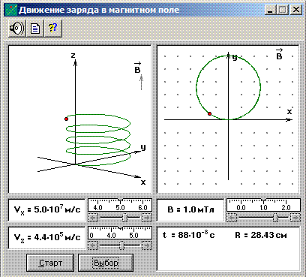The height and width of the screenshot is (277, 306).
Task: Click the B = 1.0 мТл value
Action: point(190,209)
